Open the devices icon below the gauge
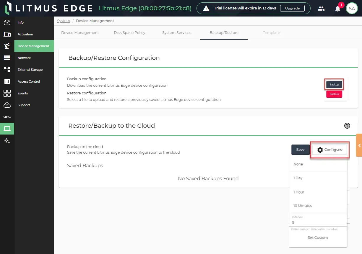362x254 pixels. (x=7, y=34)
